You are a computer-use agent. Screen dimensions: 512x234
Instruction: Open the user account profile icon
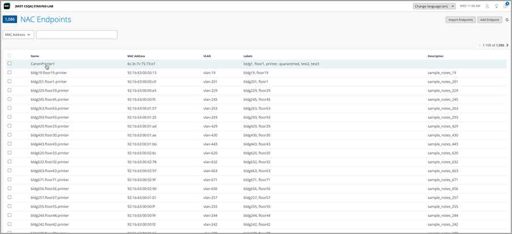click(x=487, y=6)
